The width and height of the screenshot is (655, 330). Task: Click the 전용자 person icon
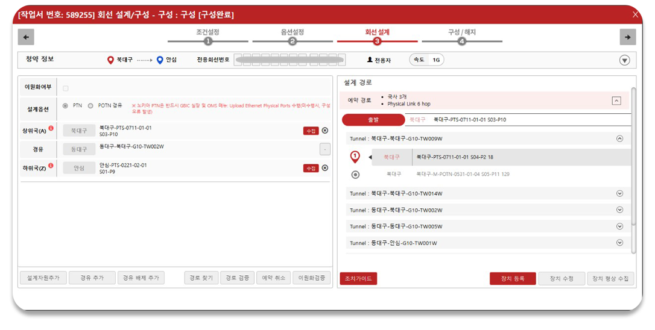click(x=370, y=60)
